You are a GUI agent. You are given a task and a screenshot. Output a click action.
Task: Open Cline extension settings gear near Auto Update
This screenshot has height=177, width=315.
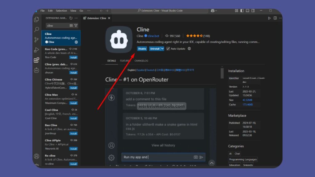[x=189, y=49]
